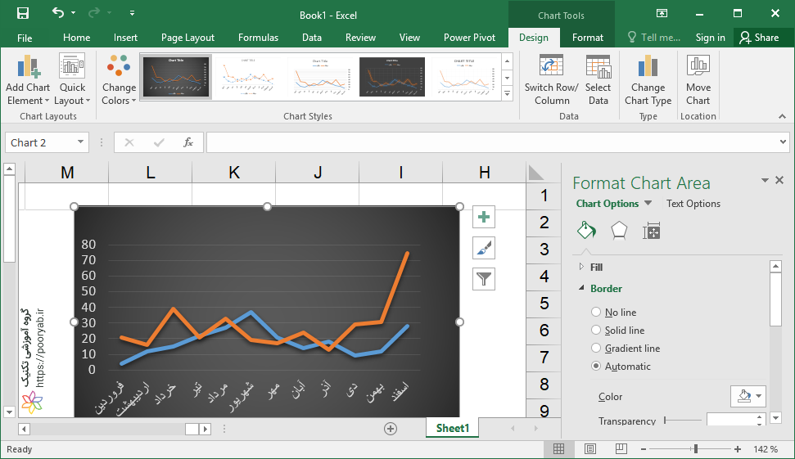795x459 pixels.
Task: Collapse the ribbon with the chevron
Action: click(783, 116)
